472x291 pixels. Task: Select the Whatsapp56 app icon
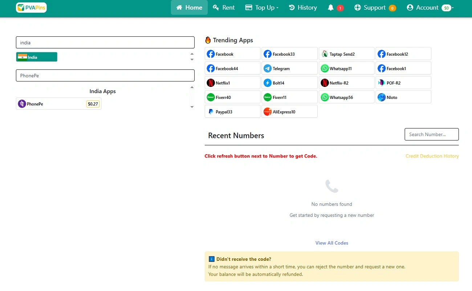point(325,97)
